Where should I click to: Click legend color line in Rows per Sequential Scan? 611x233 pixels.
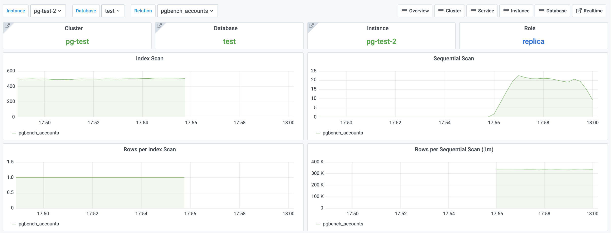pos(318,224)
